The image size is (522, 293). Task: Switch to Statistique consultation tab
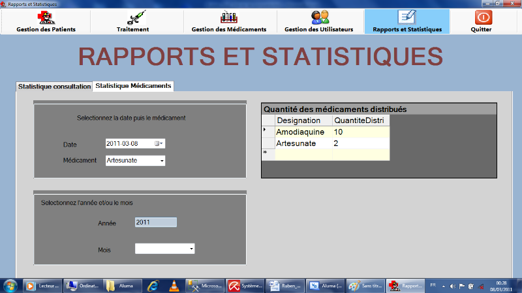click(x=54, y=87)
